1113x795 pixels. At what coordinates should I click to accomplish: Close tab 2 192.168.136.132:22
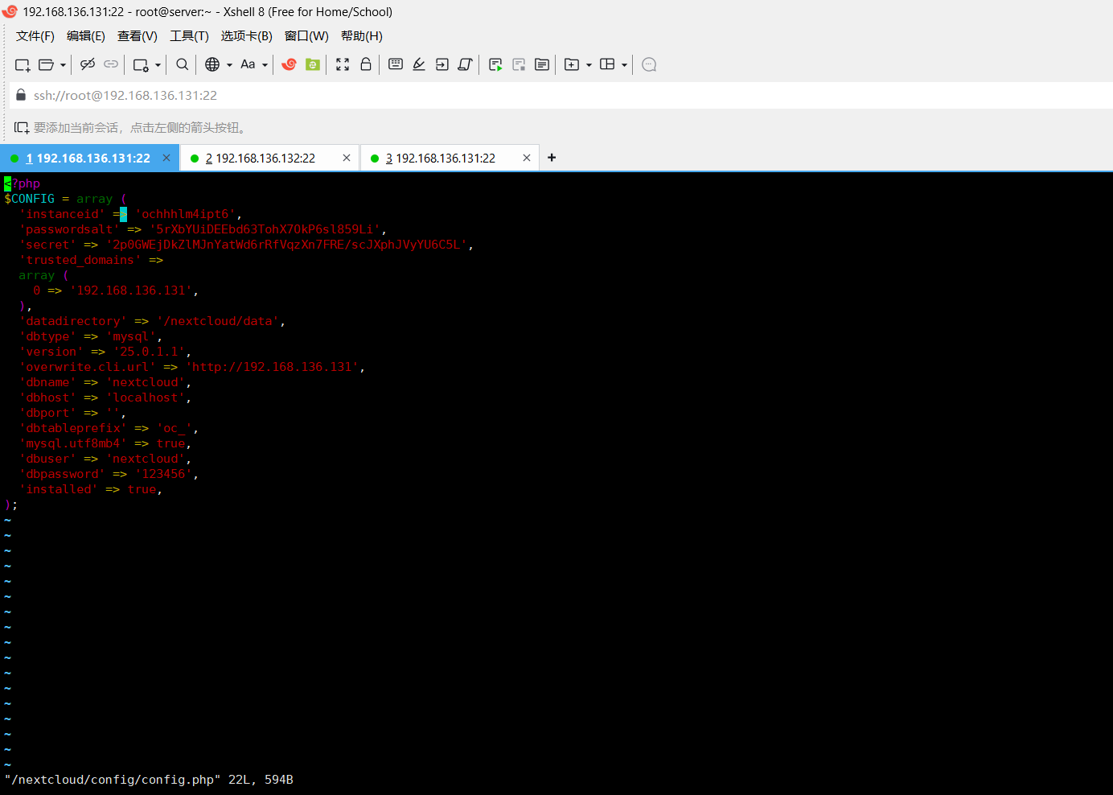[x=347, y=158]
